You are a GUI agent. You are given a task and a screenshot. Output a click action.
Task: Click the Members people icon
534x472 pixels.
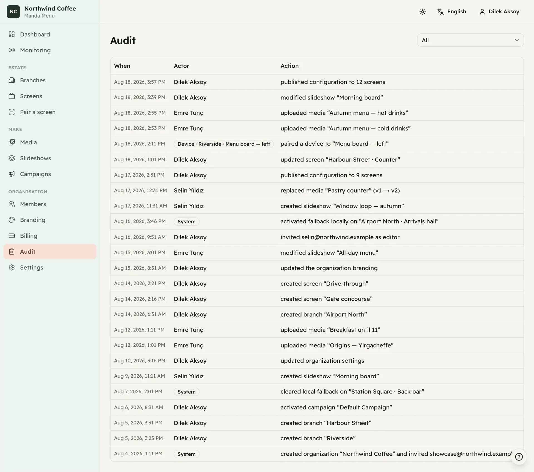12,204
